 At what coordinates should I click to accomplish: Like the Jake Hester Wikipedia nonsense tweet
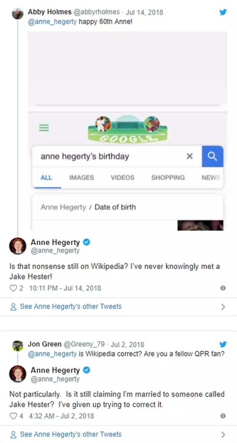point(13,288)
